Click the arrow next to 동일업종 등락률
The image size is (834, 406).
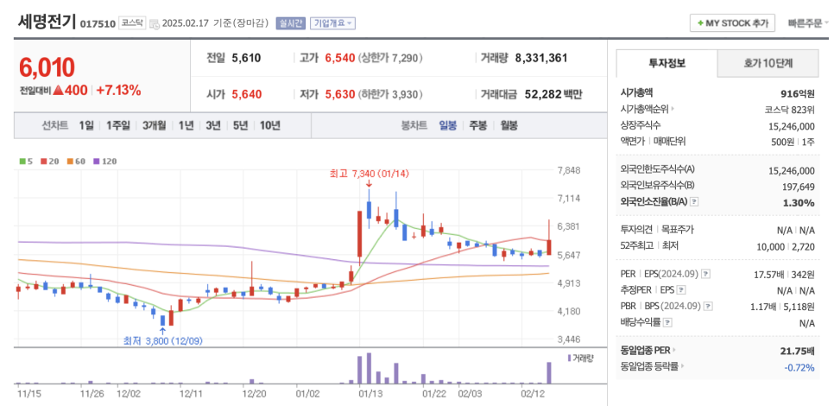(x=682, y=366)
